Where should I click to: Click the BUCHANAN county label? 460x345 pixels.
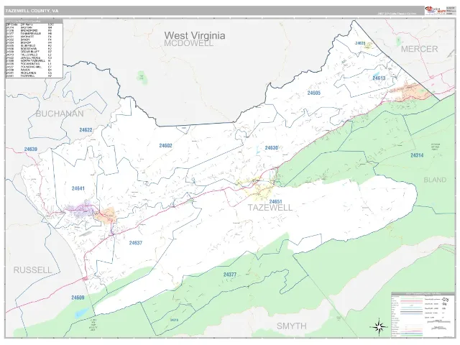click(60, 114)
